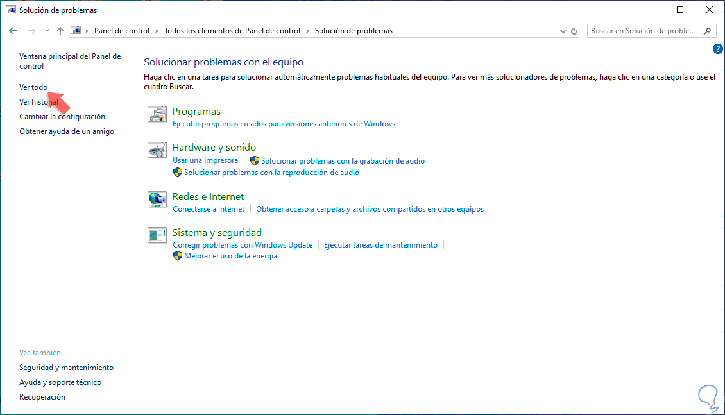Open Ver historial link
Viewport: 725px width, 415px height.
(x=38, y=102)
